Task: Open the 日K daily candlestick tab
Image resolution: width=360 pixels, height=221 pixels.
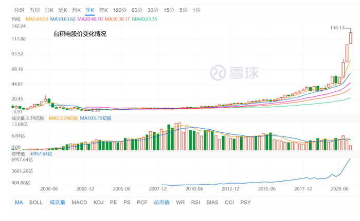Action: pyautogui.click(x=49, y=10)
